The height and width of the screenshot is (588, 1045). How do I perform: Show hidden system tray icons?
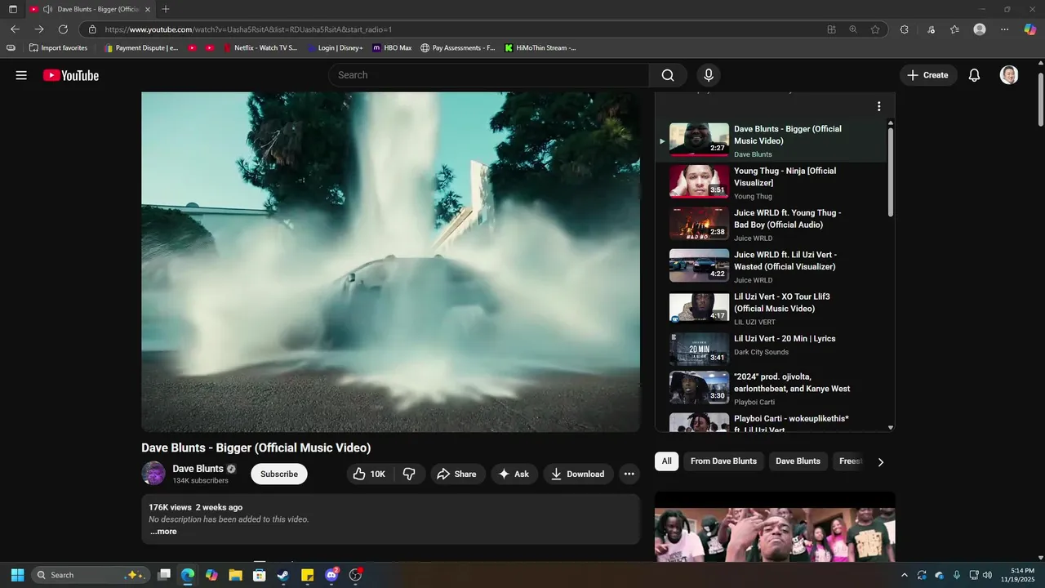tap(904, 575)
